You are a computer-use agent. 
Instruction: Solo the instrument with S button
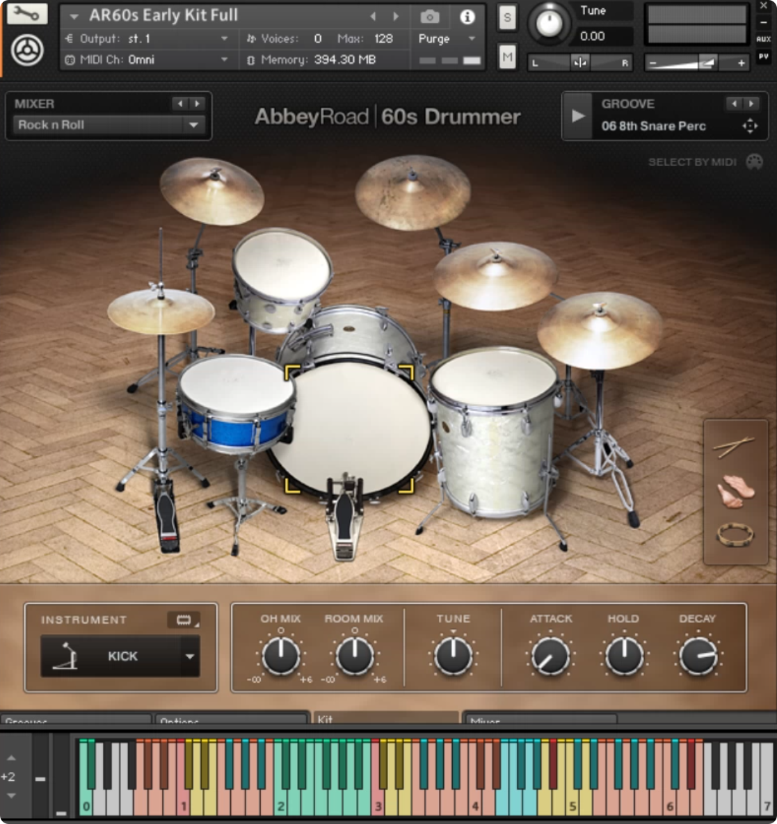(x=507, y=17)
